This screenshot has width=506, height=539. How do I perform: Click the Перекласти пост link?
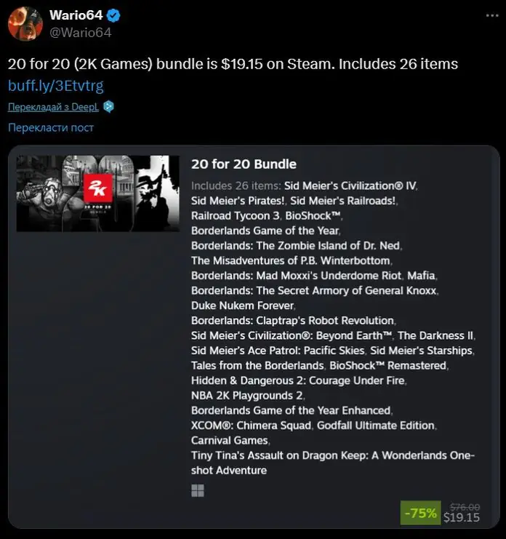coord(51,127)
